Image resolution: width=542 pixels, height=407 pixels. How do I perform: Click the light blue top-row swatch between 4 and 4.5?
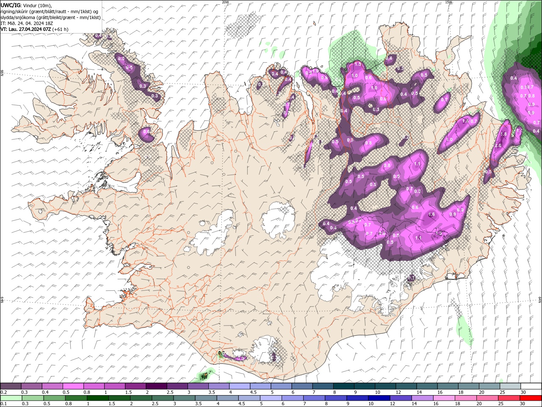tap(240, 386)
